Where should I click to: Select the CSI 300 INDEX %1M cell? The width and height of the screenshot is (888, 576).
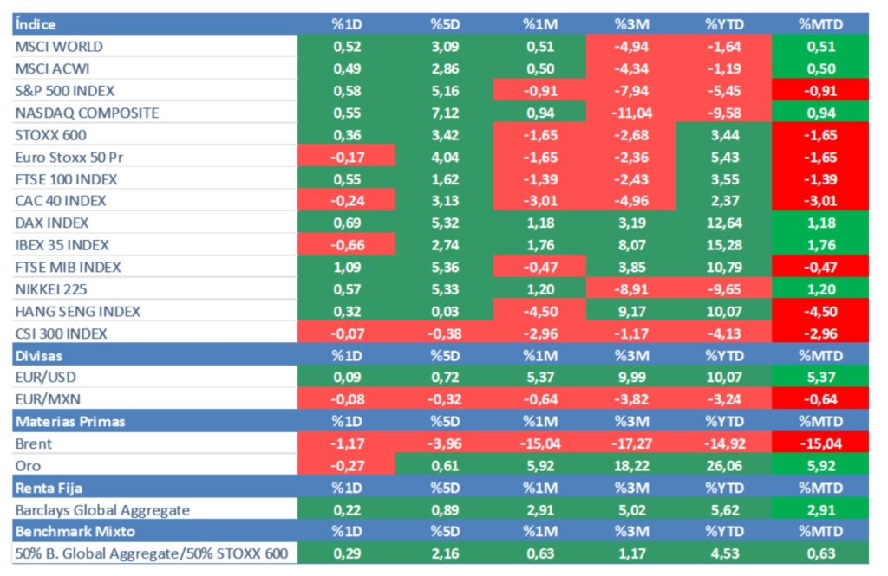click(x=539, y=333)
